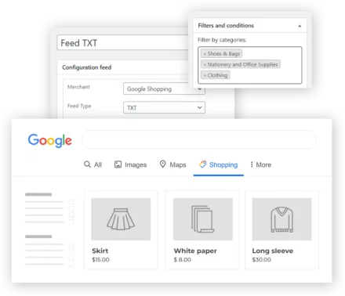This screenshot has height=296, width=345.
Task: Switch to the Images search tab
Action: tap(130, 164)
